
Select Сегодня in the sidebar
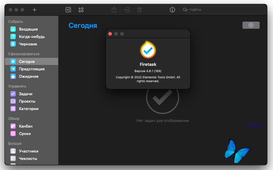pyautogui.click(x=31, y=61)
